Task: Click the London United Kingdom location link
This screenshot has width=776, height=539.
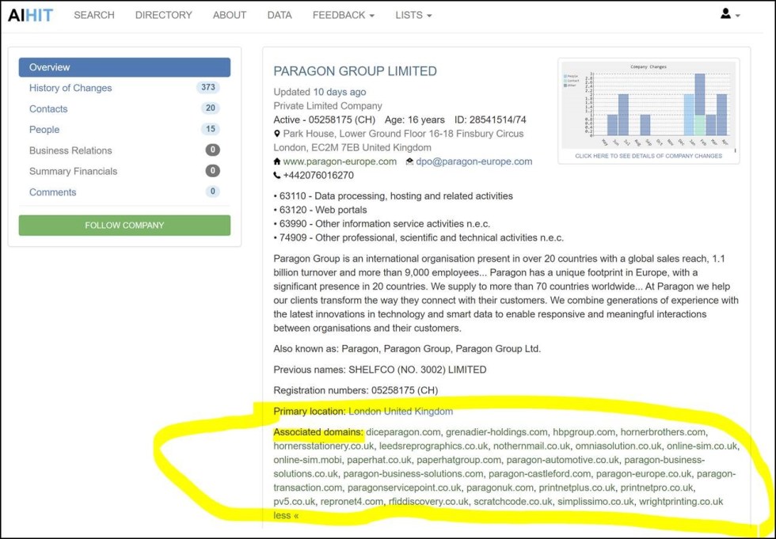Action: pyautogui.click(x=401, y=412)
